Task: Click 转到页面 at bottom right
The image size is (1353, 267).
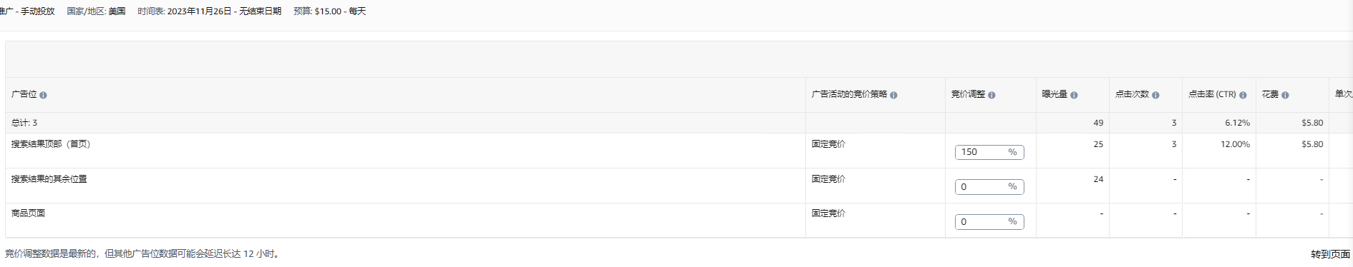Action: pos(1330,254)
